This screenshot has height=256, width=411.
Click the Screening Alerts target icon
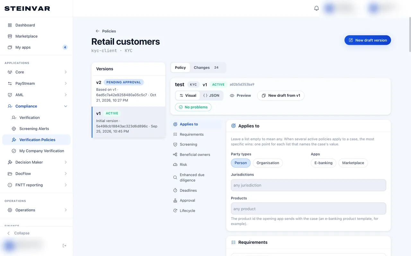(14, 129)
